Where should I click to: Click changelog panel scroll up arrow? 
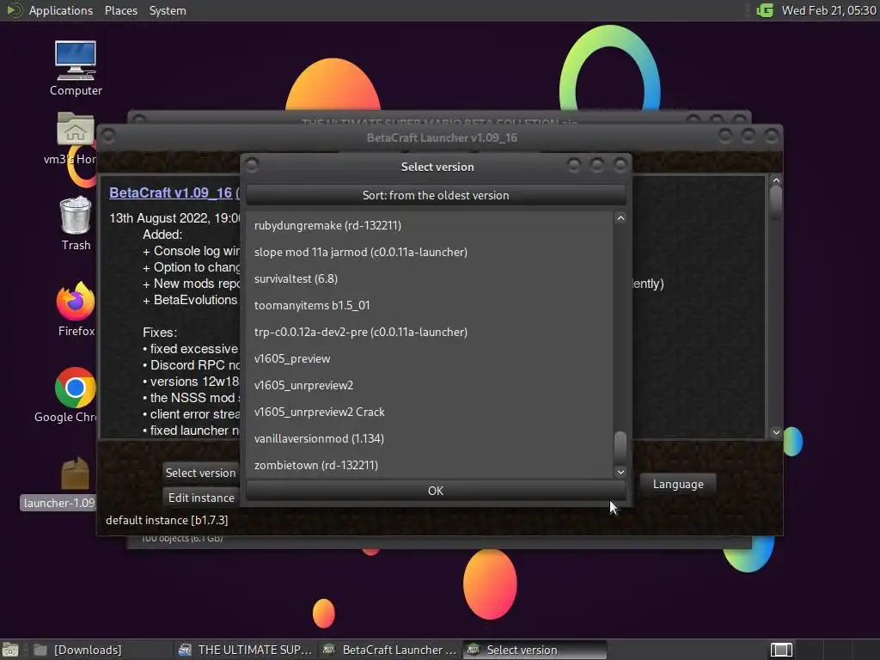pos(776,180)
